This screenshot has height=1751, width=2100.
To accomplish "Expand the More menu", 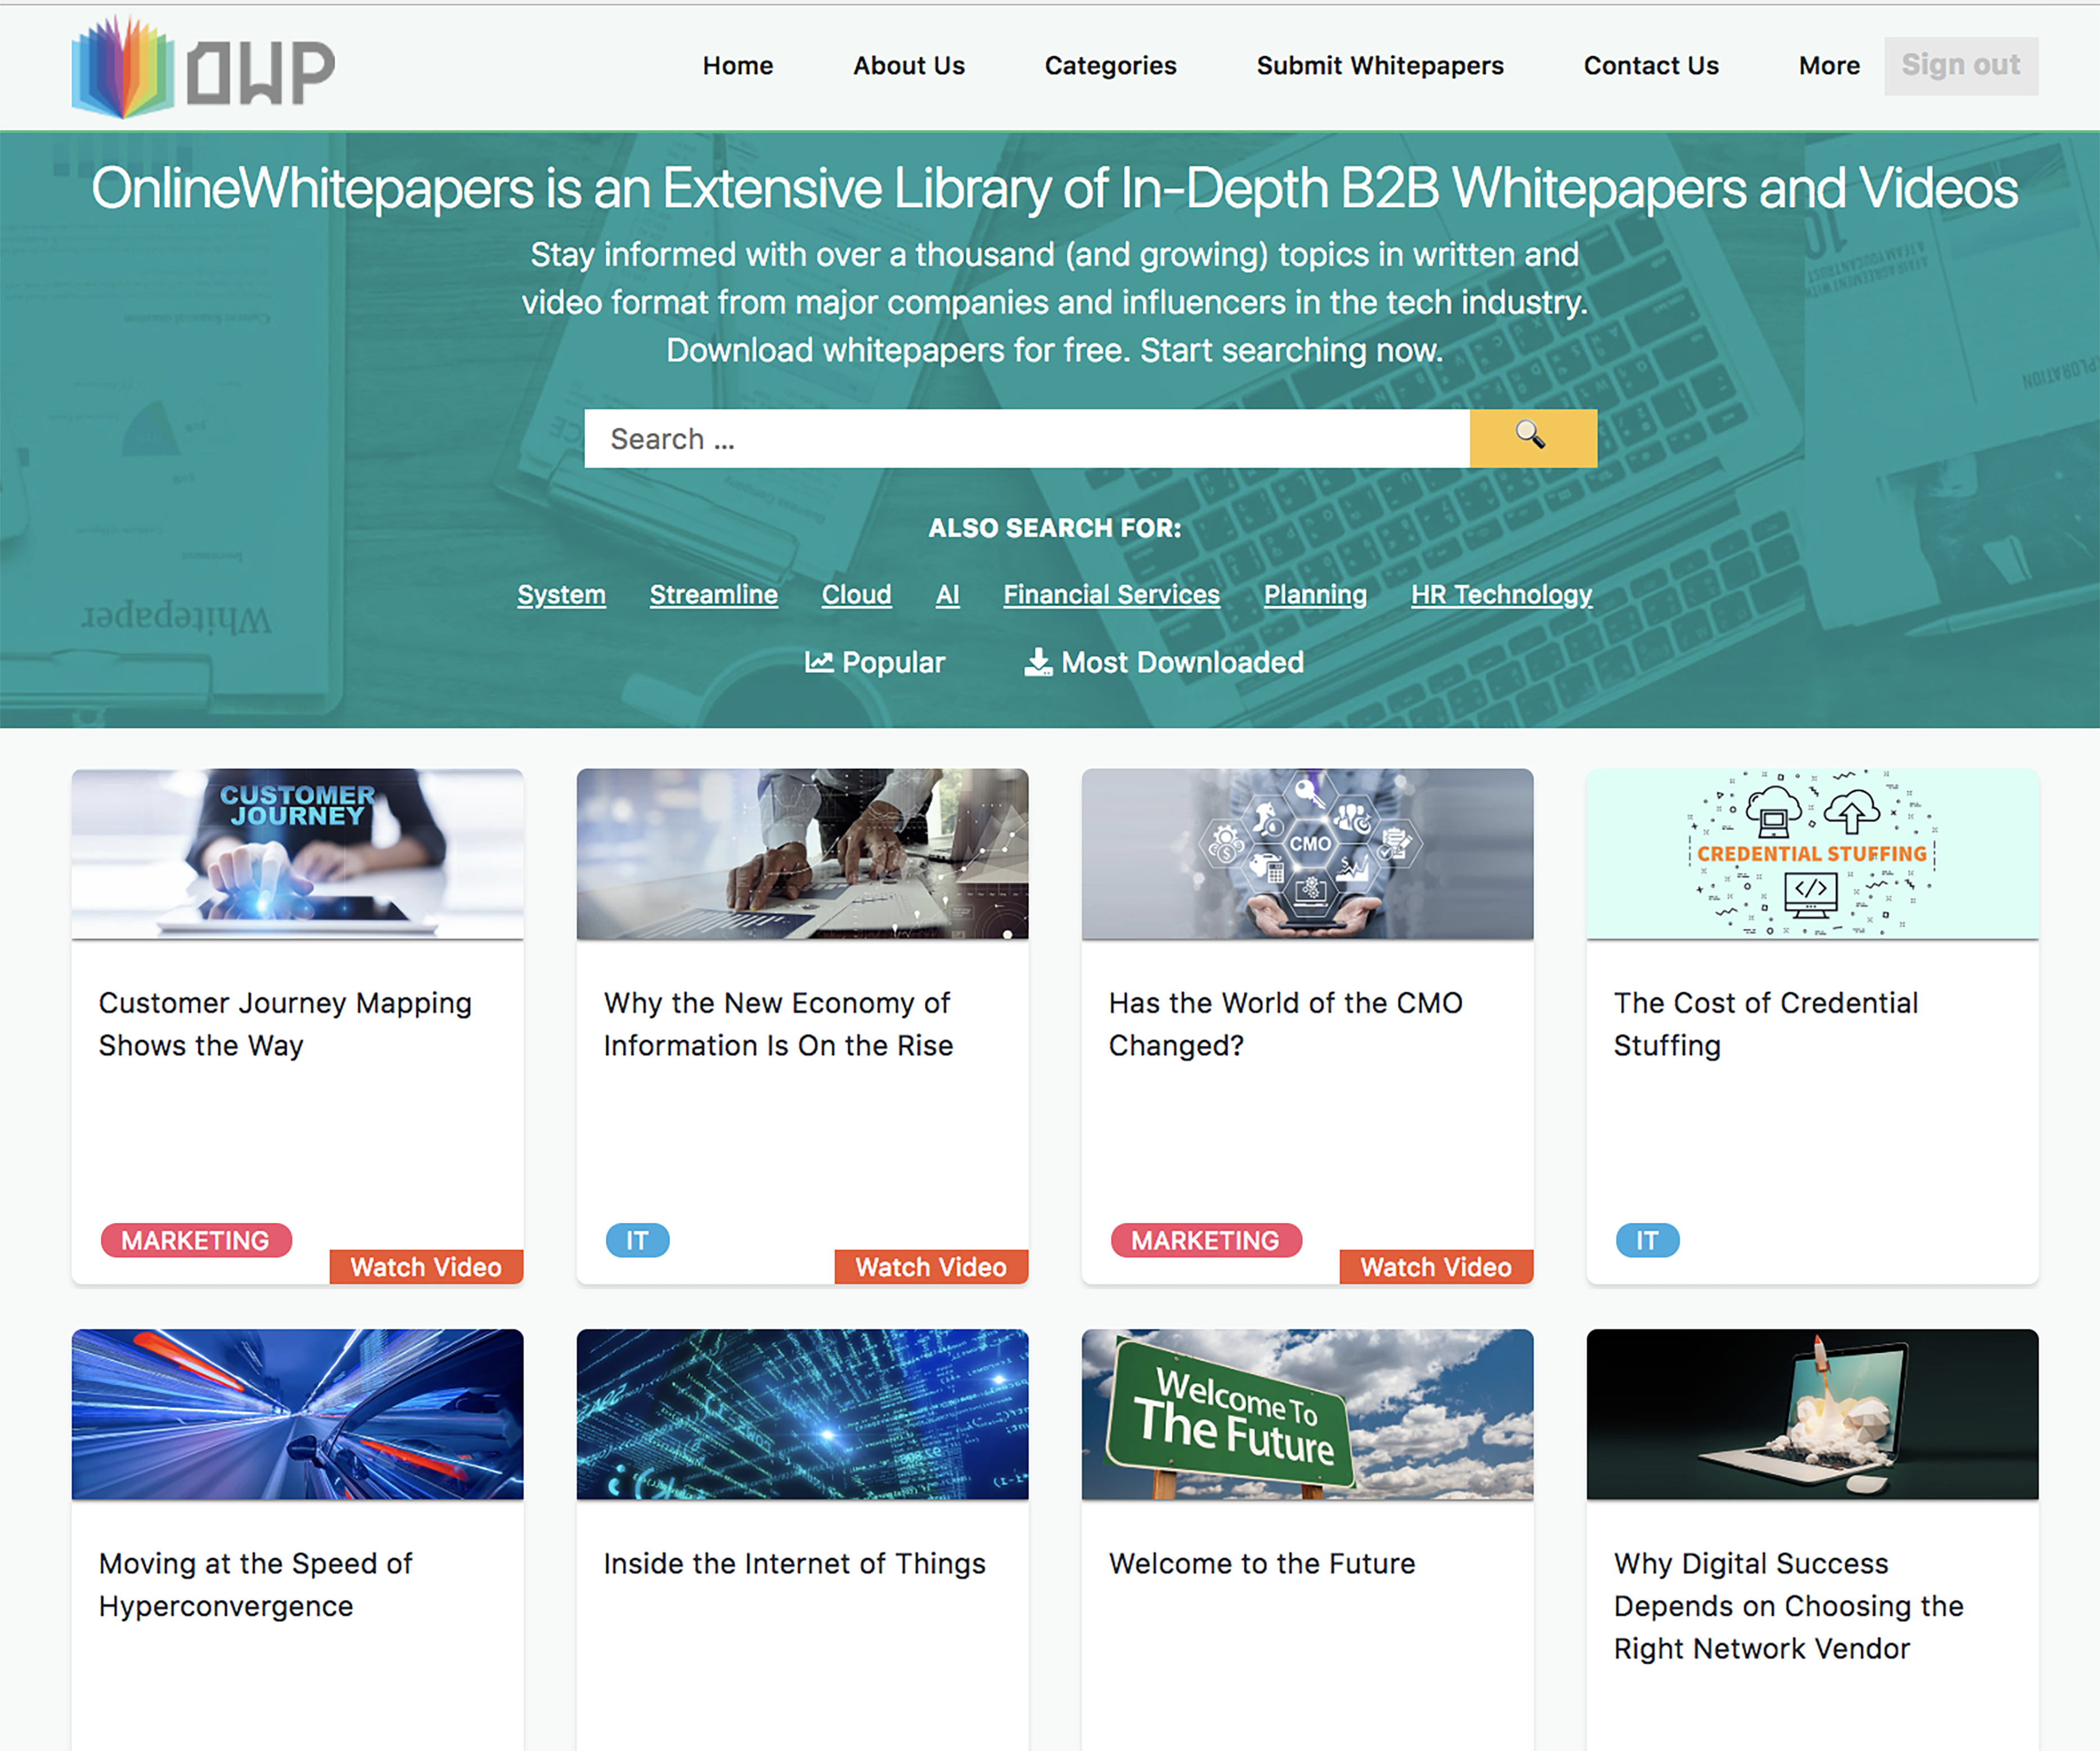I will (x=1828, y=66).
